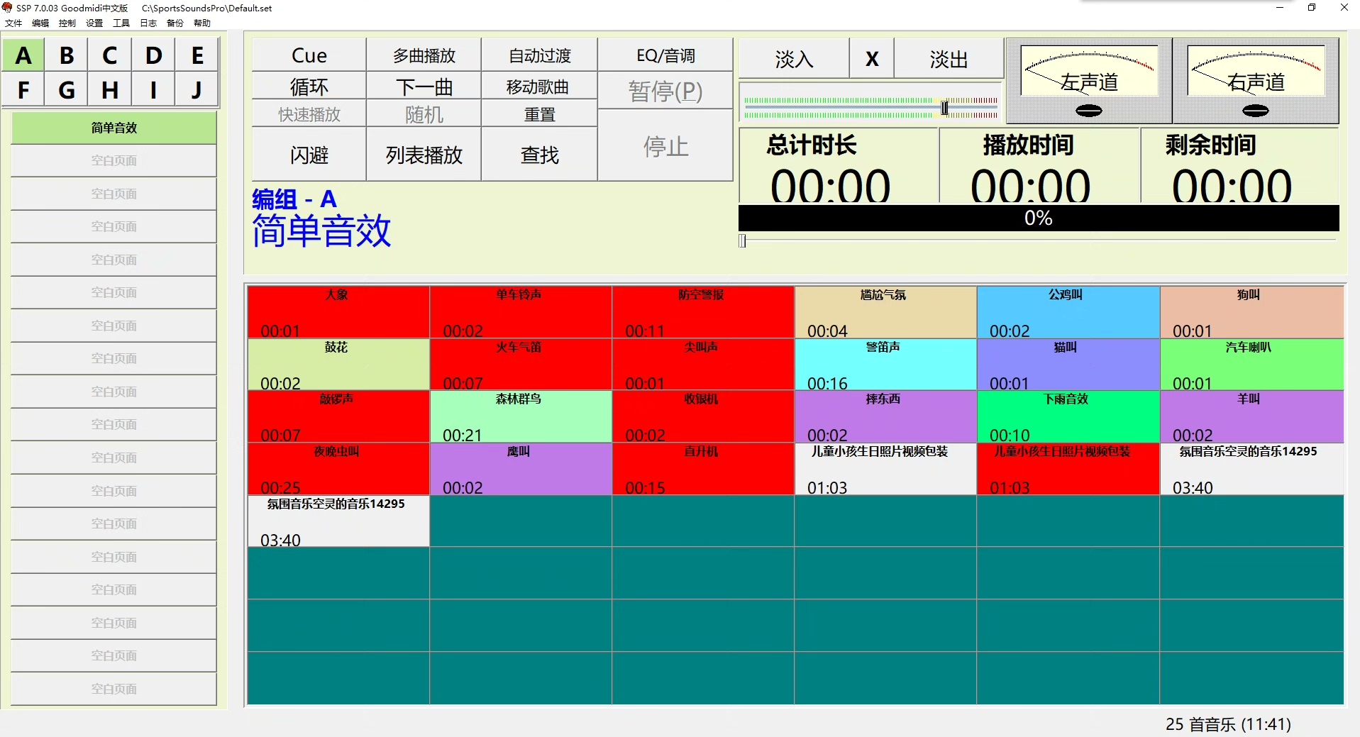This screenshot has width=1360, height=737.
Task: Toggle 自动过渡 auto crossfade
Action: pyautogui.click(x=540, y=55)
